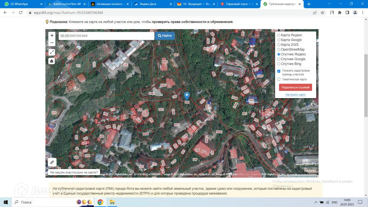Open Chrome from the Windows taskbar
This screenshot has height=207, width=368.
tap(100, 202)
